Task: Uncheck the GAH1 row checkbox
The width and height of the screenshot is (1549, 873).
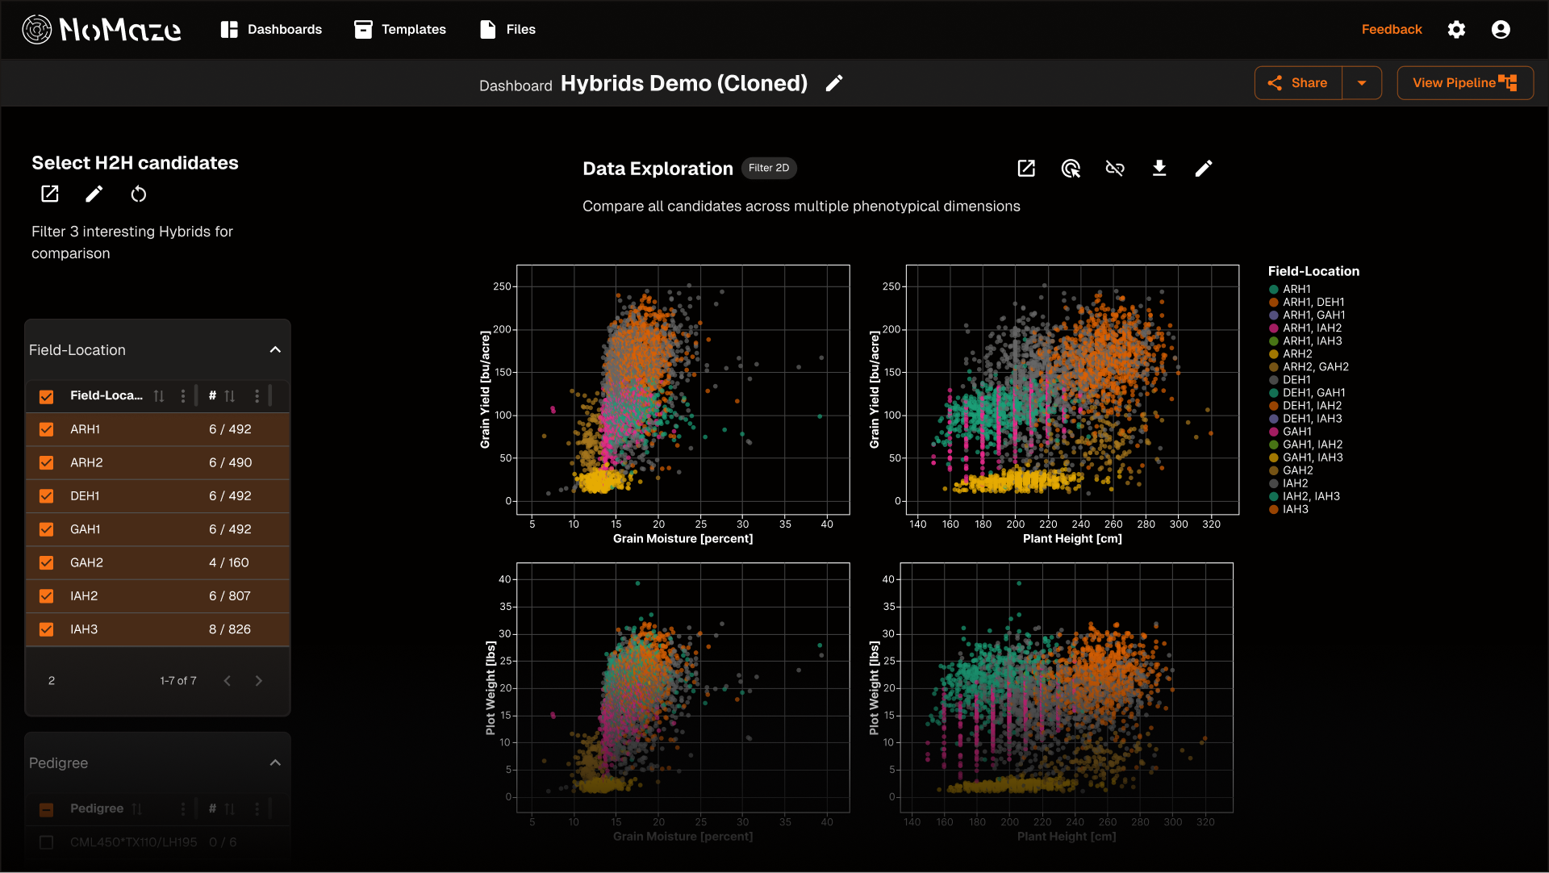Action: coord(46,529)
